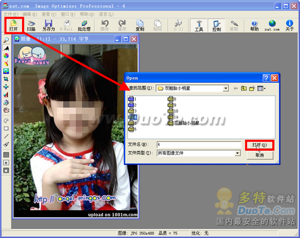
Task: Select the line drawing tool
Action: 6,136
